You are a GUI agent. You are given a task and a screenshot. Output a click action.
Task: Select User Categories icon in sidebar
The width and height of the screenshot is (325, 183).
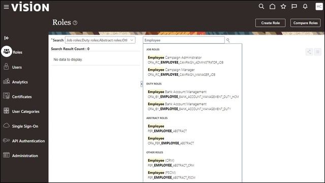coord(6,111)
